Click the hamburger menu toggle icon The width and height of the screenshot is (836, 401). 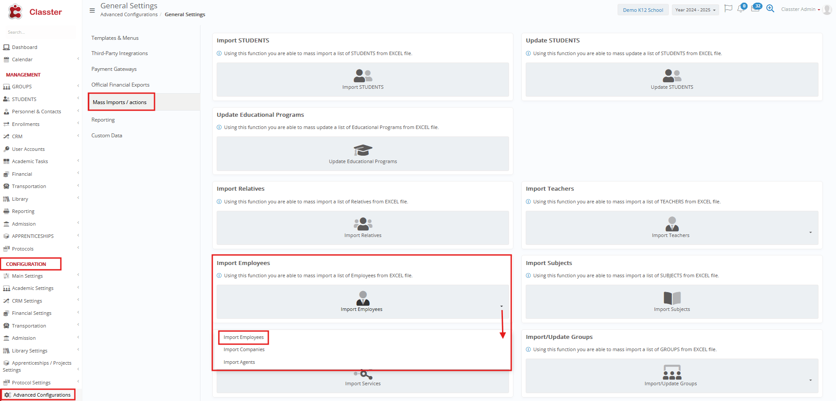[x=92, y=10]
